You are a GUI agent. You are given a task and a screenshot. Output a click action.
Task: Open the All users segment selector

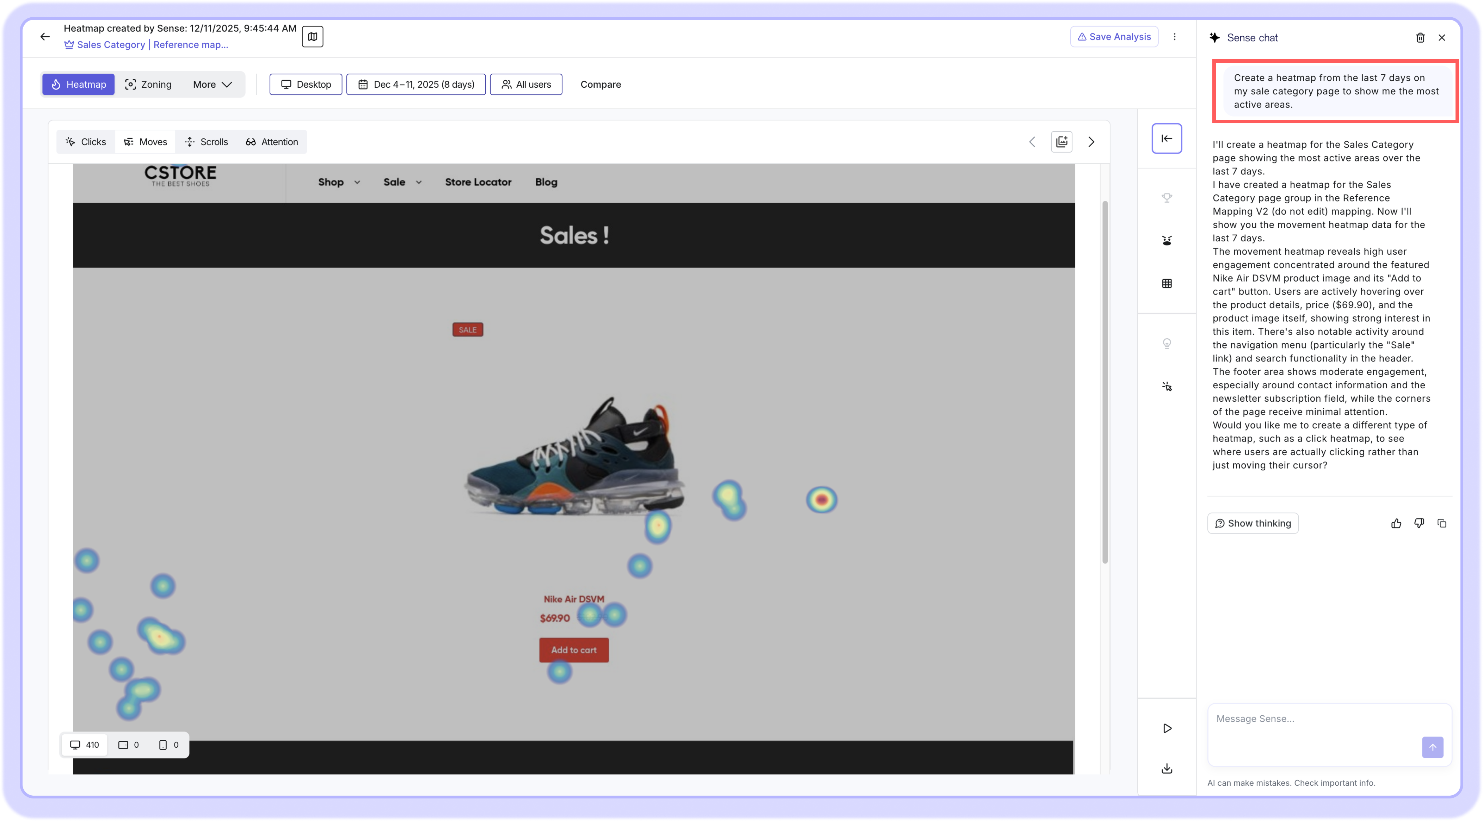click(x=525, y=85)
